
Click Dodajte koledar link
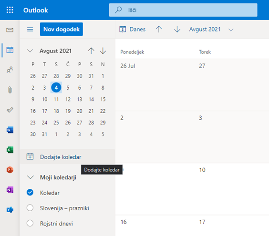[x=61, y=157]
